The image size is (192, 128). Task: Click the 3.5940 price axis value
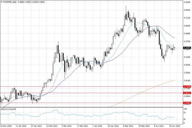pyautogui.click(x=187, y=96)
